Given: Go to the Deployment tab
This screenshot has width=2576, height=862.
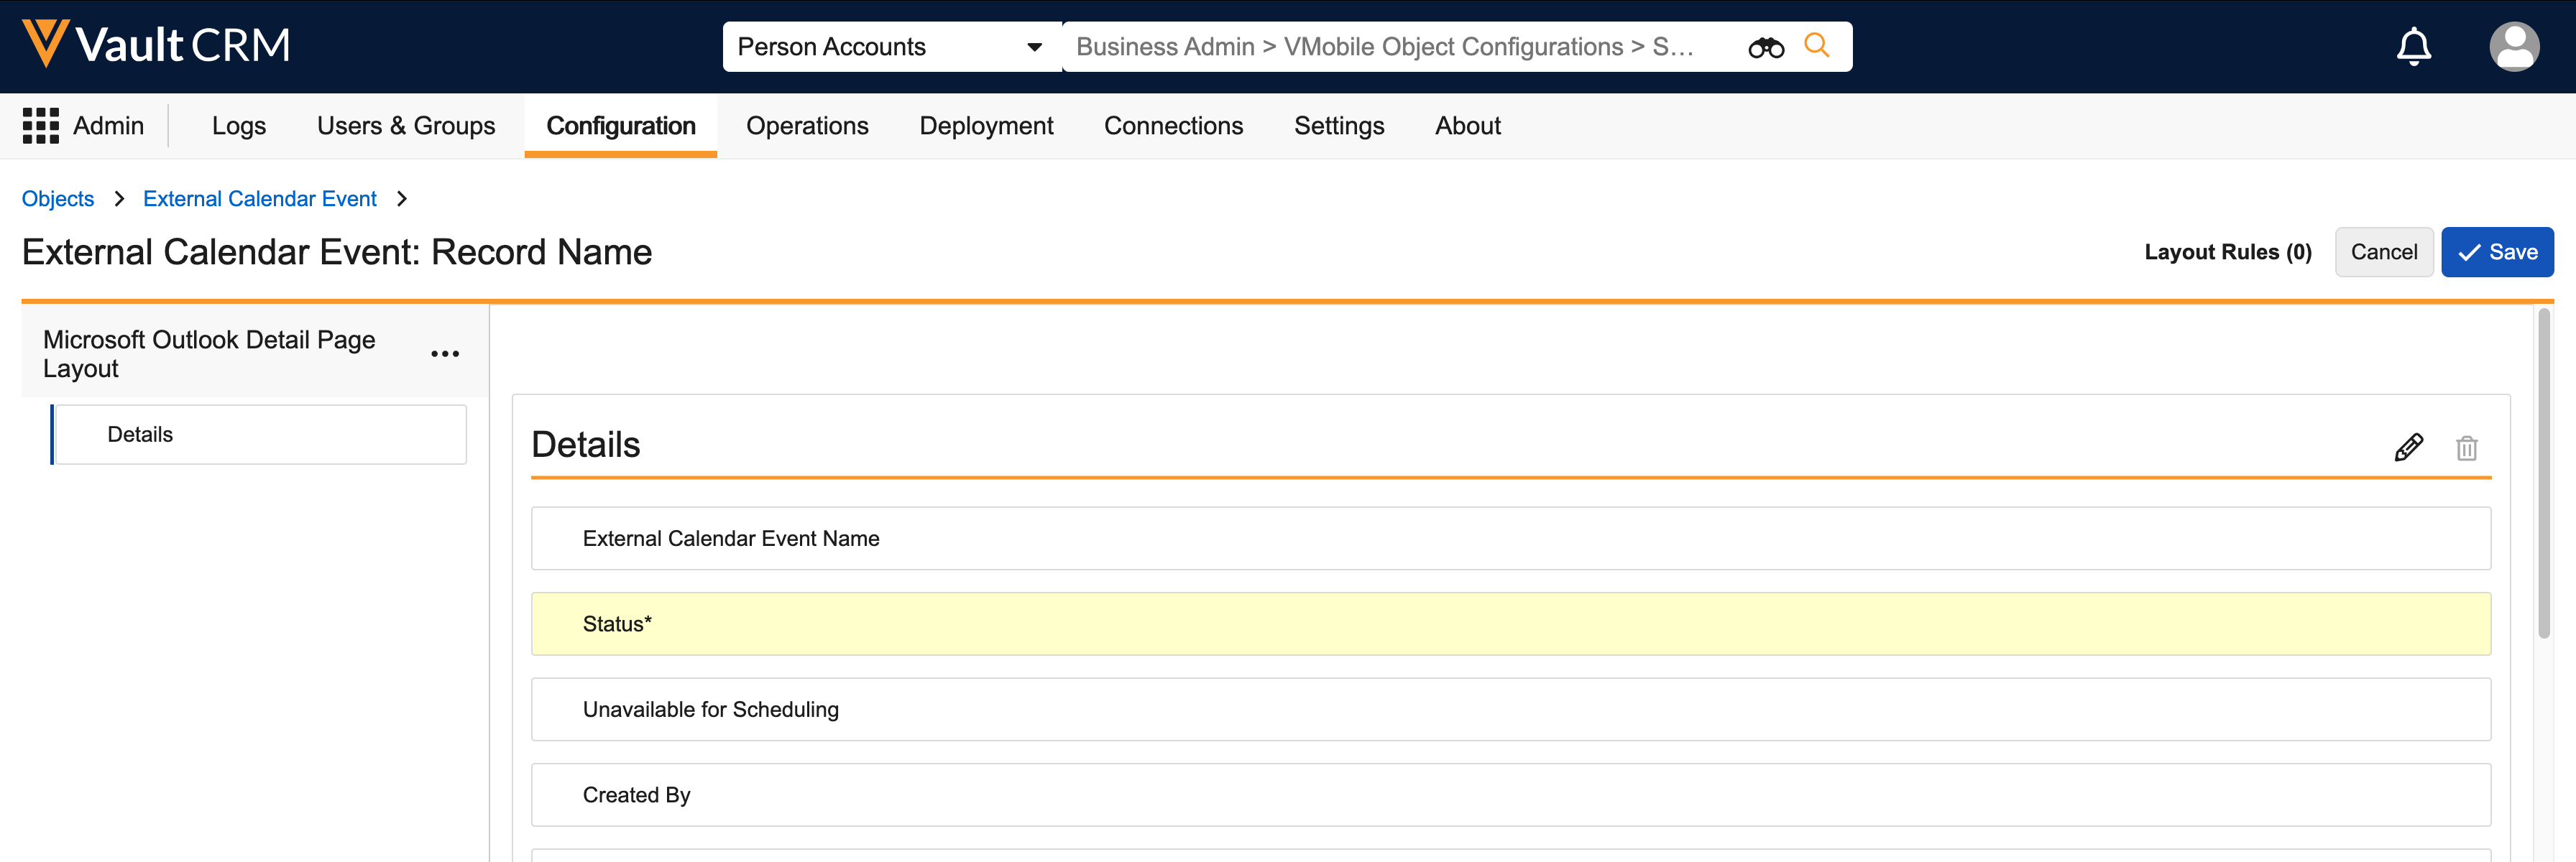Looking at the screenshot, I should pyautogui.click(x=985, y=126).
